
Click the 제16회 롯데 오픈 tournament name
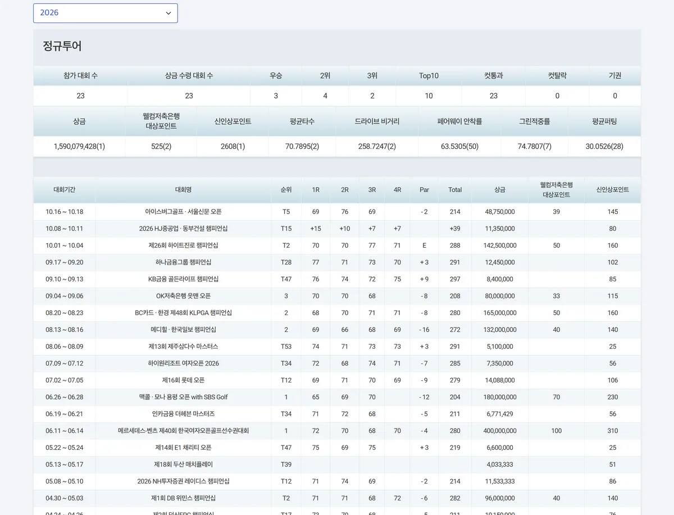[183, 380]
